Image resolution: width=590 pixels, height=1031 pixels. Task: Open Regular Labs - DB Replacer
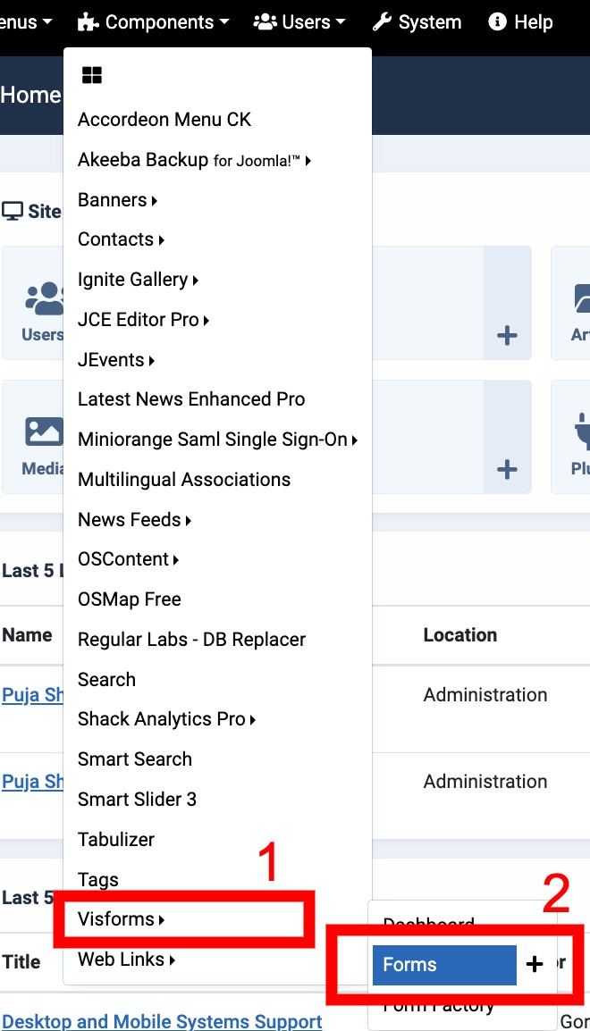191,639
